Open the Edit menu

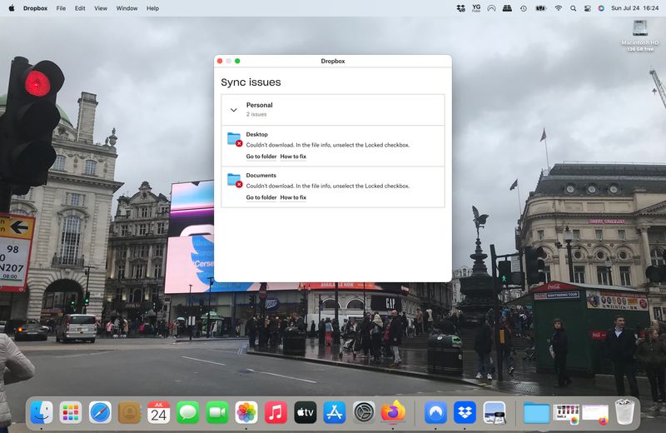(80, 8)
